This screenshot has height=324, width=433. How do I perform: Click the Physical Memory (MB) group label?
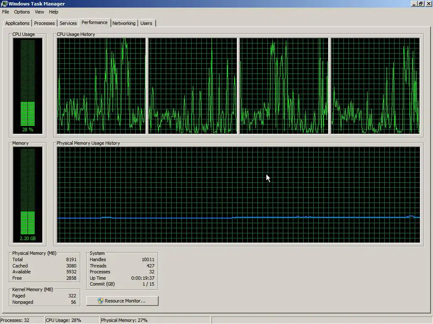(x=34, y=253)
